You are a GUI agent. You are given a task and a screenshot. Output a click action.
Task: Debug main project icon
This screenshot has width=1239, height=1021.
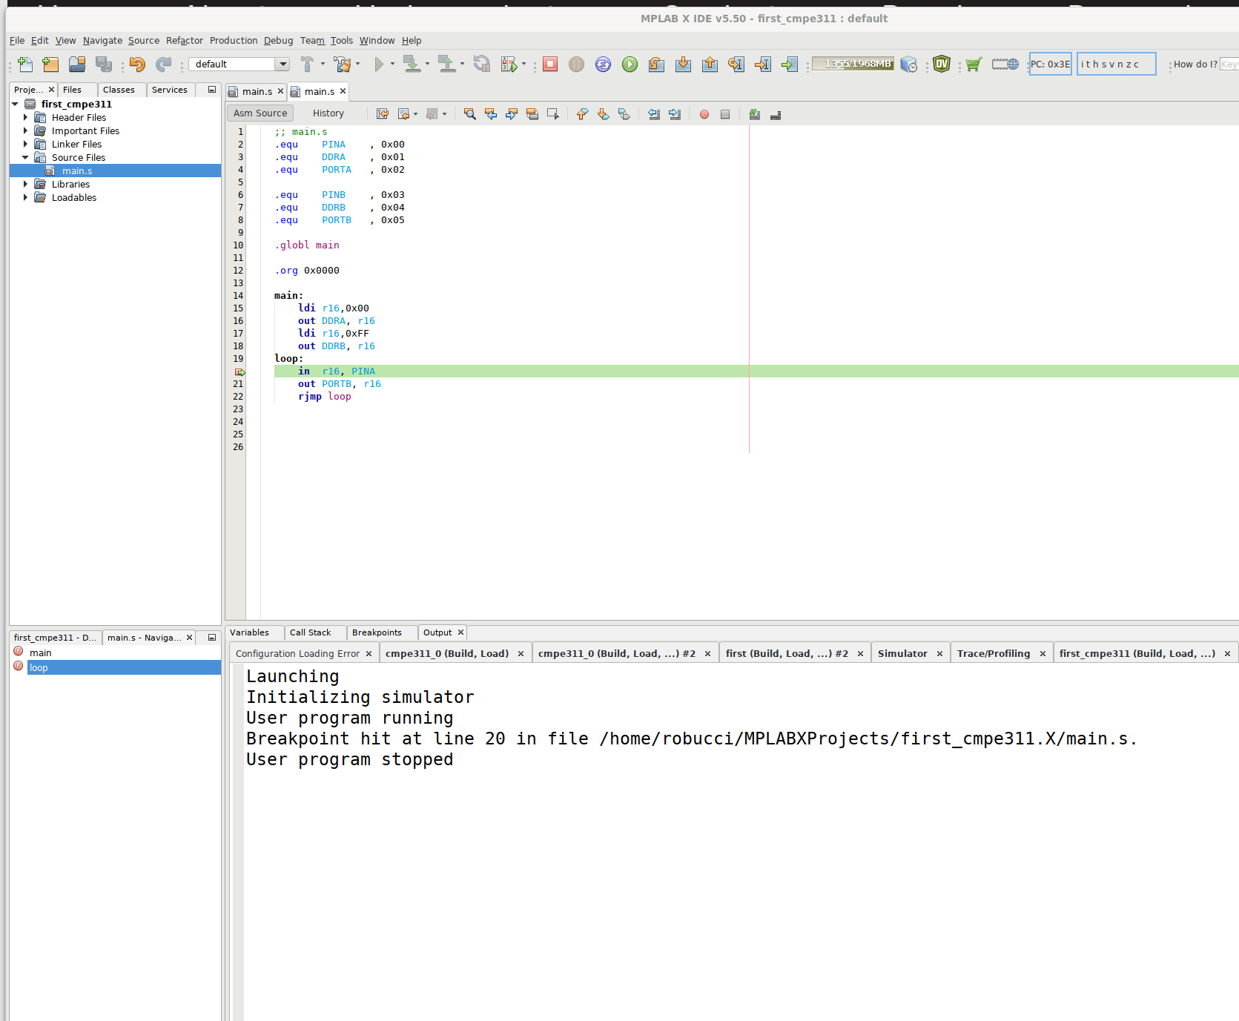pyautogui.click(x=509, y=65)
